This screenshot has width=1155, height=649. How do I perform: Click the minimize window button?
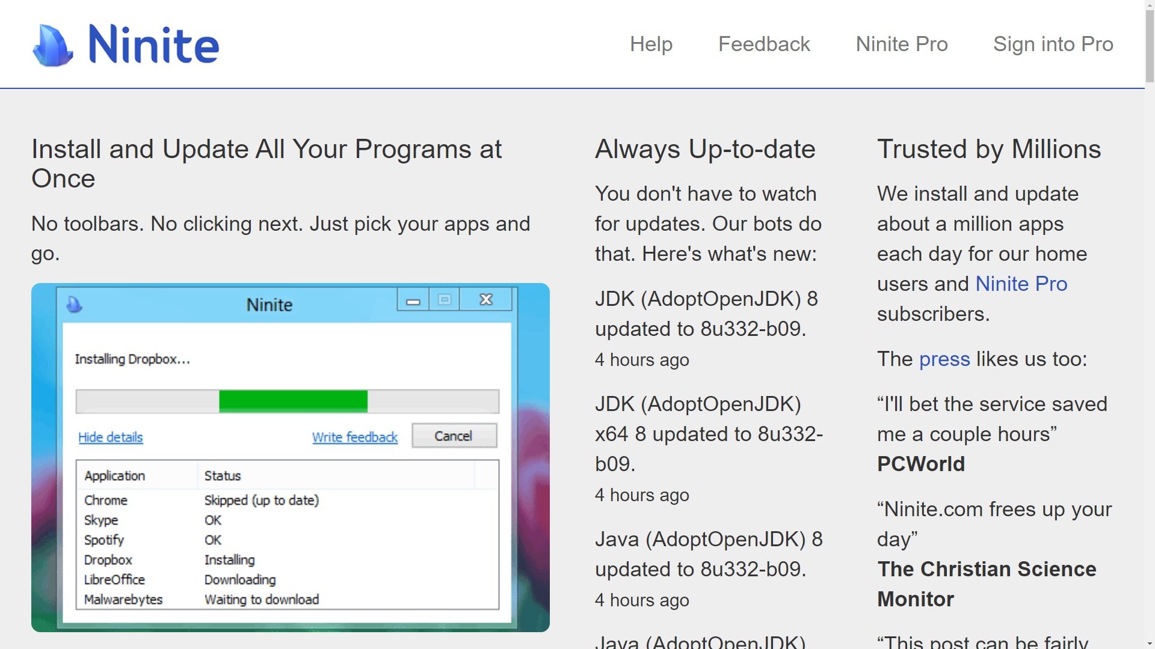413,299
